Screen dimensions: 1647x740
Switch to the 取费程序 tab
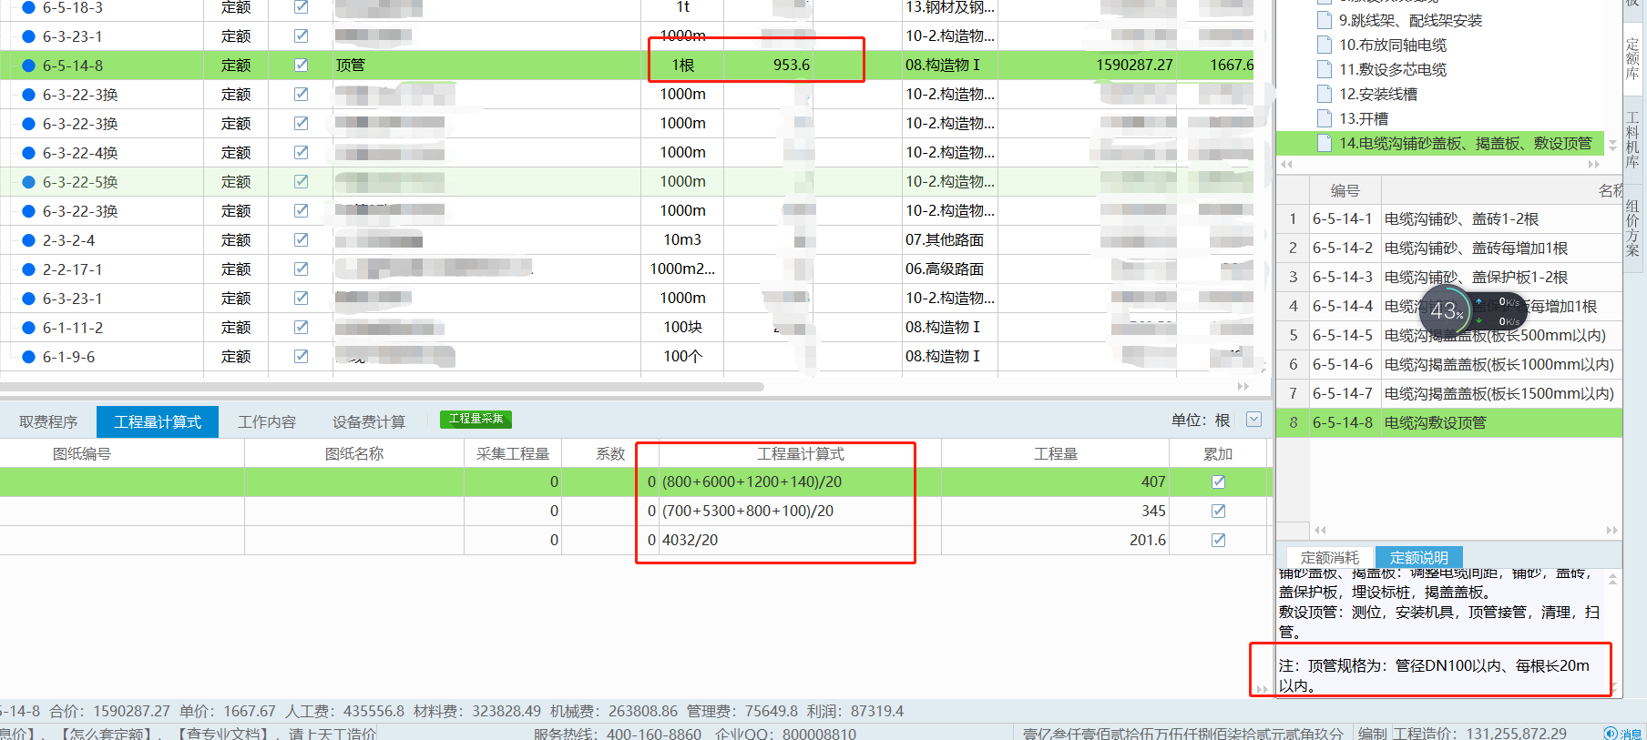[48, 421]
